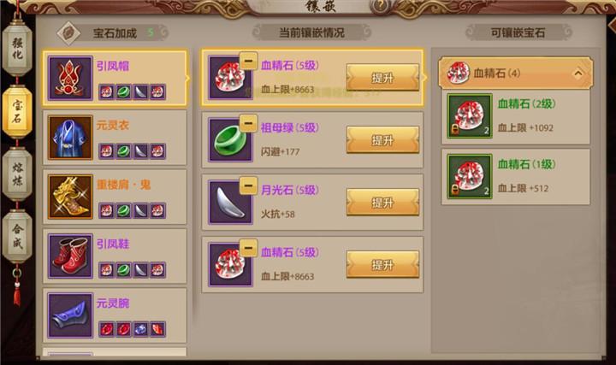
Task: Click the help question mark icon
Action: (x=381, y=6)
